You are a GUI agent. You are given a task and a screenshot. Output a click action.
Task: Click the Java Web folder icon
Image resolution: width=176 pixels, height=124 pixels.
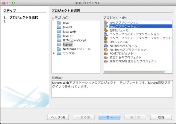pos(59,32)
